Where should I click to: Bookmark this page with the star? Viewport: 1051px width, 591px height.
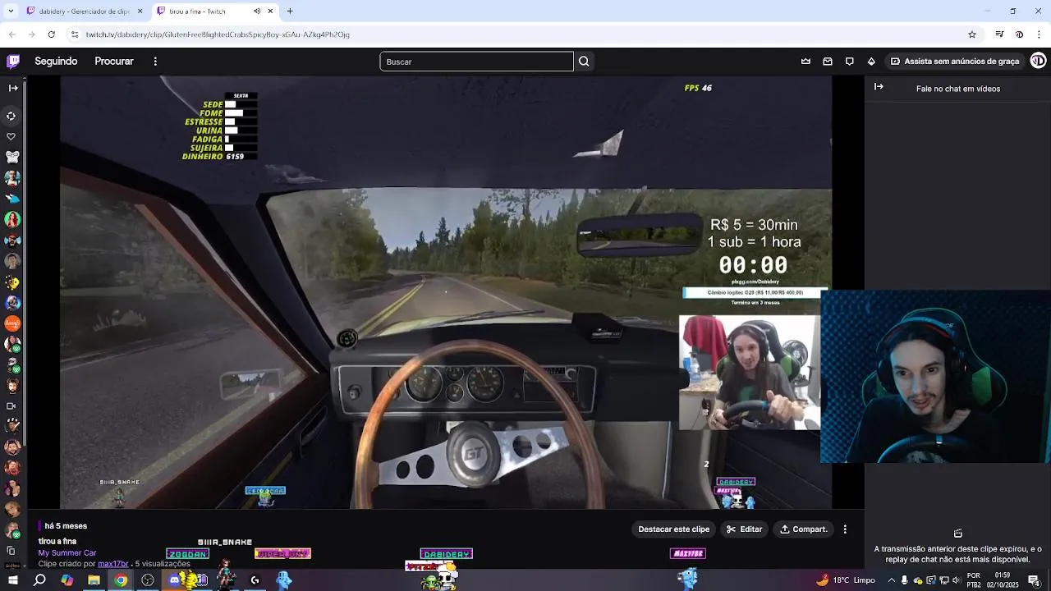(x=972, y=34)
